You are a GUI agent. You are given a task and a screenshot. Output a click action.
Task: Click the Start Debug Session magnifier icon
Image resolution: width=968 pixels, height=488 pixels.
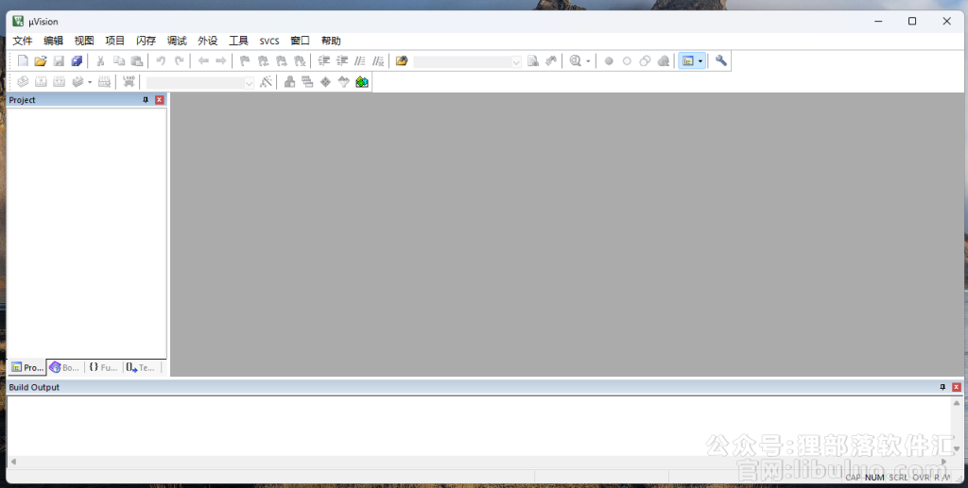tap(574, 61)
